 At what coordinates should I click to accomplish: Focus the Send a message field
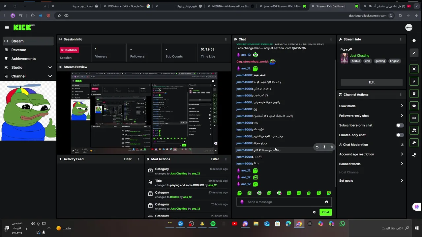click(284, 202)
